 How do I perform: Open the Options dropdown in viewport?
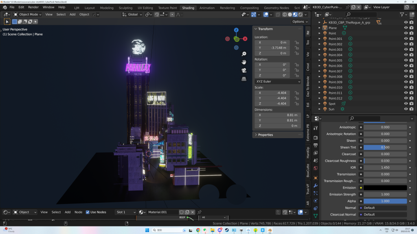click(300, 22)
